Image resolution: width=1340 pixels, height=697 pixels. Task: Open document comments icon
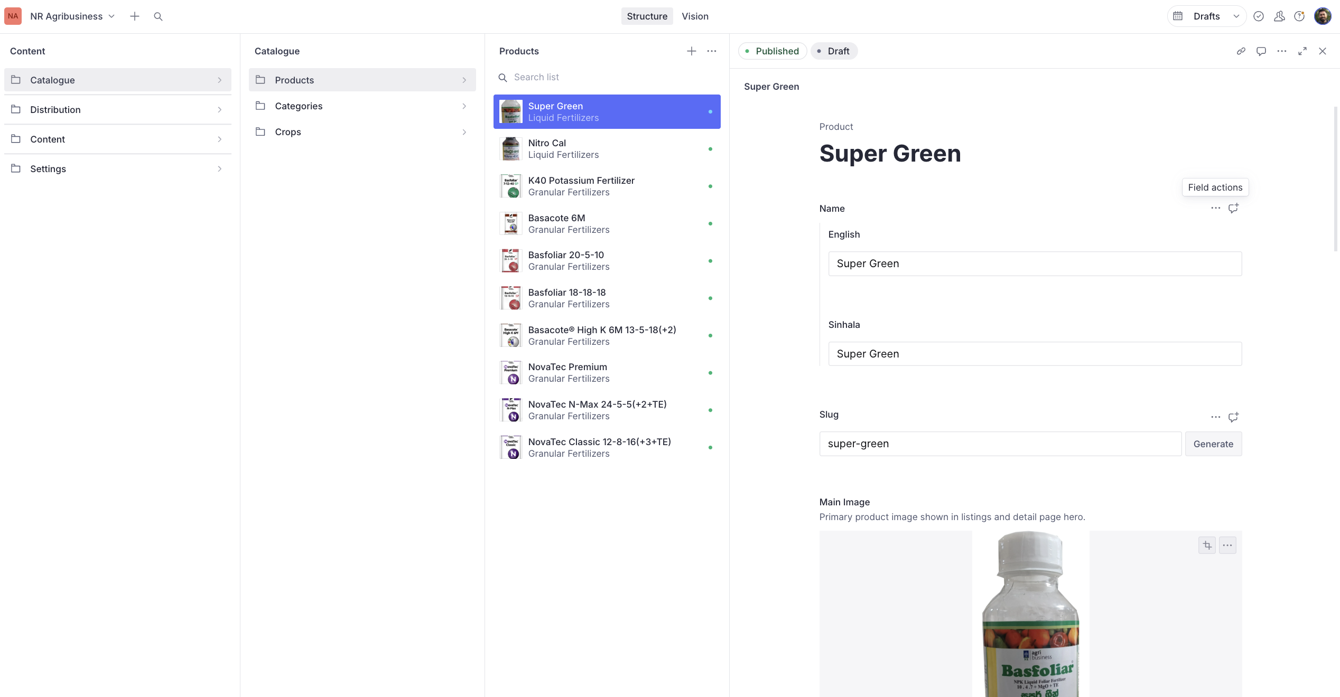coord(1261,51)
